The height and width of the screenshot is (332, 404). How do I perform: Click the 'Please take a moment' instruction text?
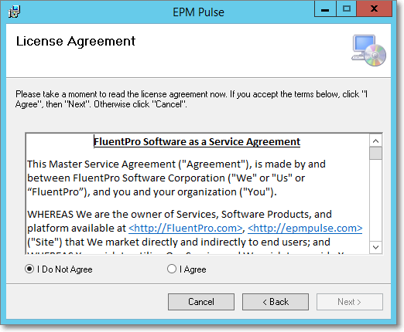click(x=191, y=100)
